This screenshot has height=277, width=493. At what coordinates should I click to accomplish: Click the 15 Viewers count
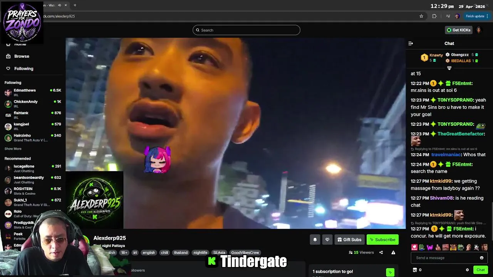tap(361, 252)
